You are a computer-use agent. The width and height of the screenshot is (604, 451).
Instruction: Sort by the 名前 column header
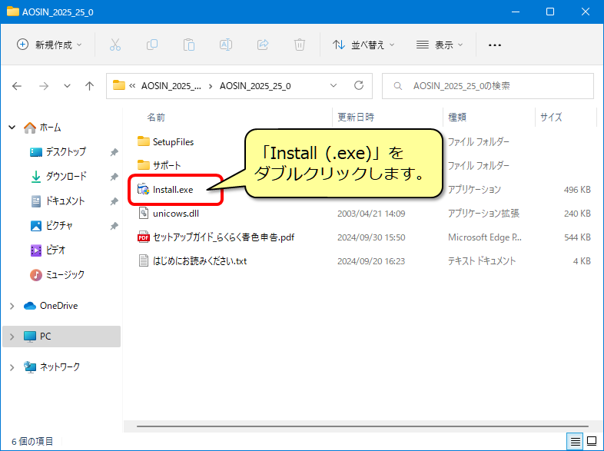tap(156, 118)
